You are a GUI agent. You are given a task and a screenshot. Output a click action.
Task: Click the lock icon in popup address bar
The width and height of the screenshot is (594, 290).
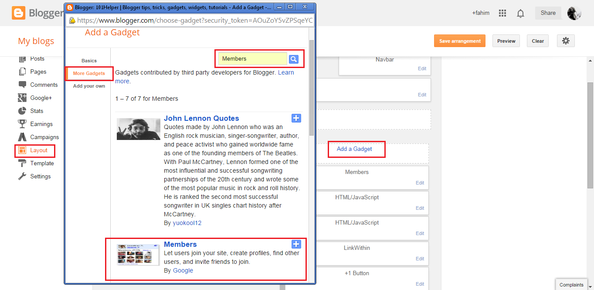[72, 20]
